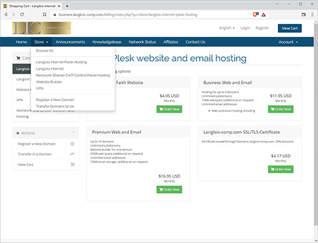318x243 pixels.
Task: Click the share arrow icon next to Transfer in a Domain
Action: tap(73, 154)
